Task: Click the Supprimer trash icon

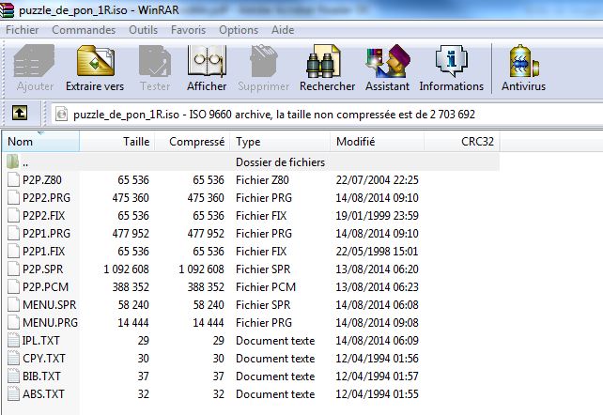Action: click(x=263, y=61)
